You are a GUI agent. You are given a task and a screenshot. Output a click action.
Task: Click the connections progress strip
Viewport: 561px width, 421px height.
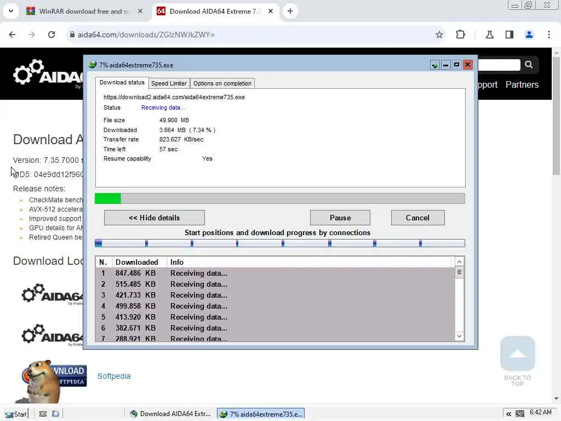pos(280,243)
